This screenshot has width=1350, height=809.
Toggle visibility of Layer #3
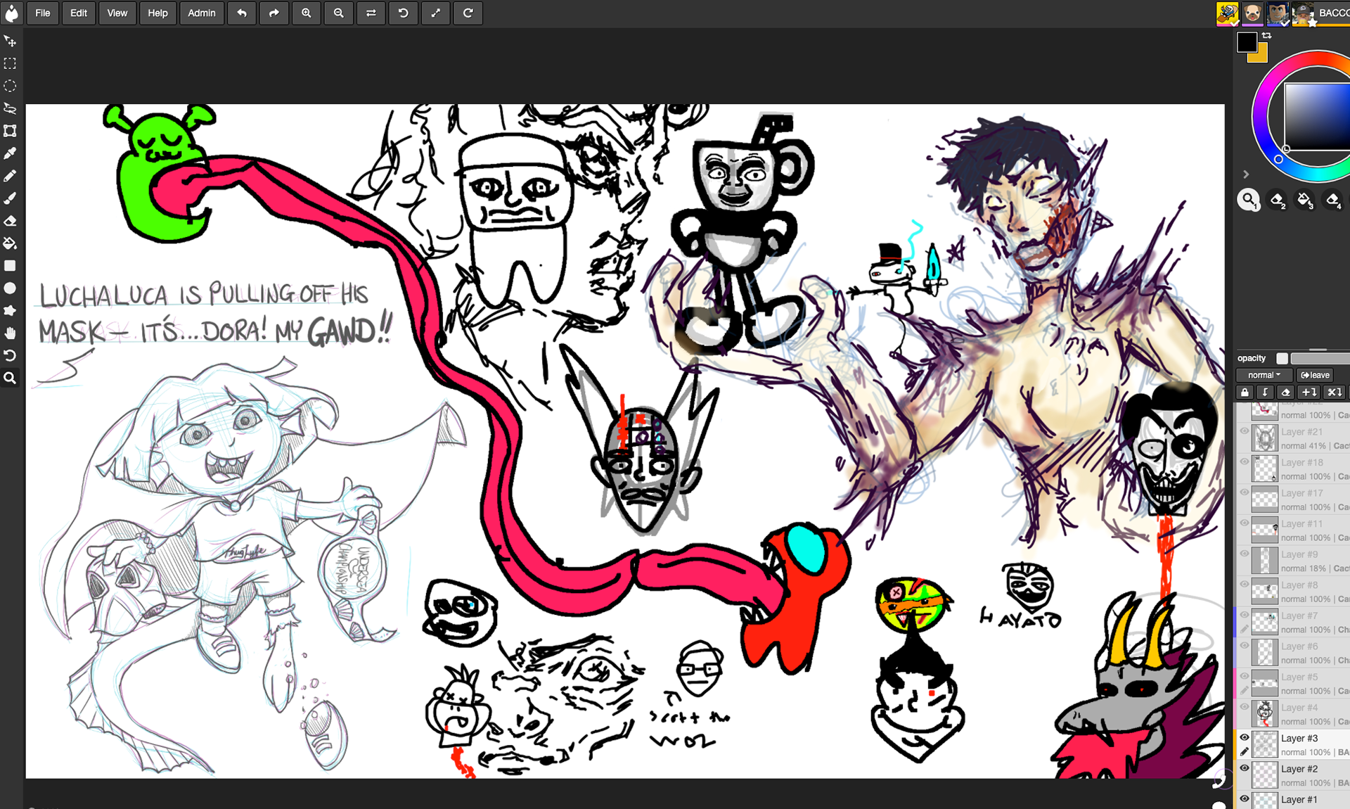pyautogui.click(x=1245, y=738)
